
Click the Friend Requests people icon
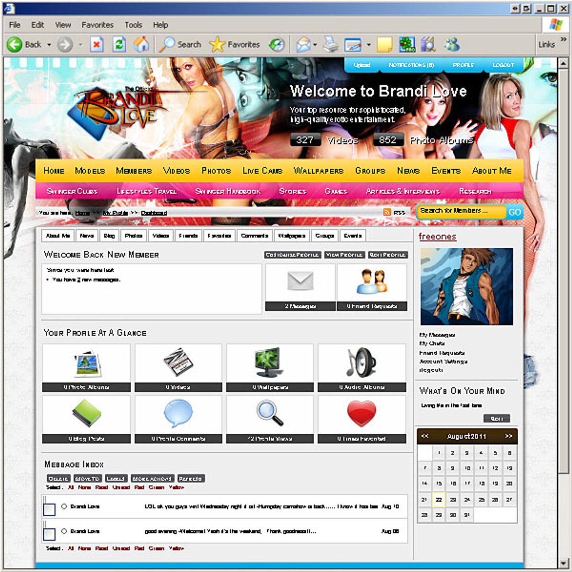pyautogui.click(x=372, y=282)
